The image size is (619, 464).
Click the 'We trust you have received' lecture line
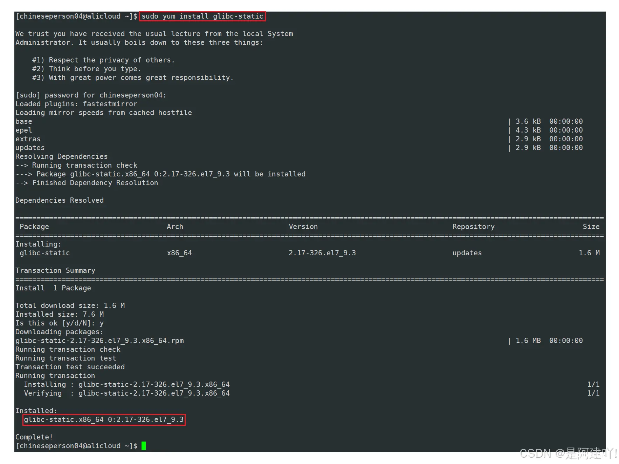[154, 34]
